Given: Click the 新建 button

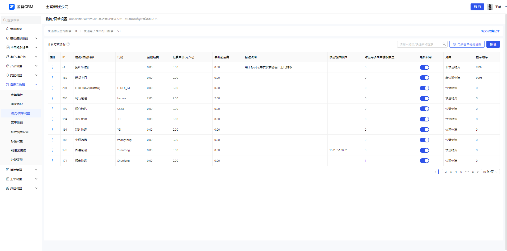Looking at the screenshot, I should pyautogui.click(x=493, y=44).
